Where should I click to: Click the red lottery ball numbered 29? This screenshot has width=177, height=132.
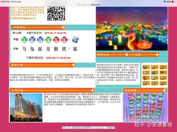coord(56,40)
